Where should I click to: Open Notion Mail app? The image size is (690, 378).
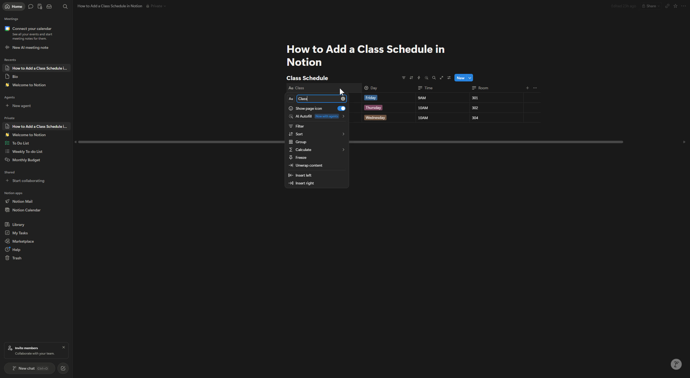(x=36, y=201)
